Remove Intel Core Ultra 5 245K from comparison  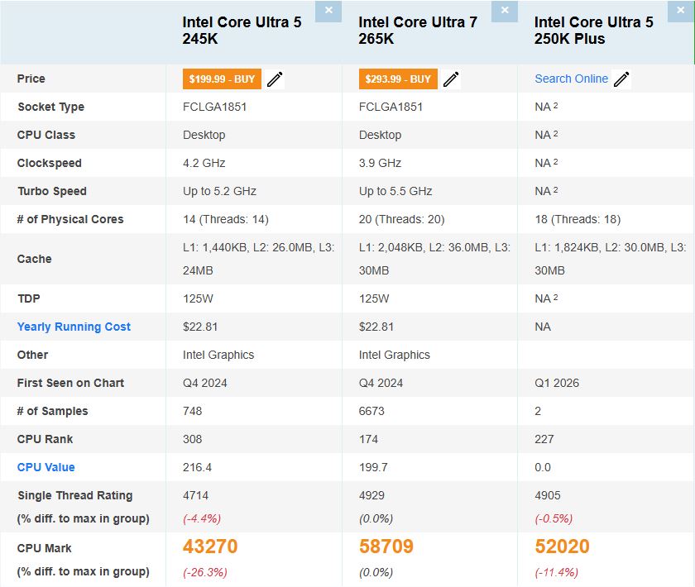(x=328, y=12)
